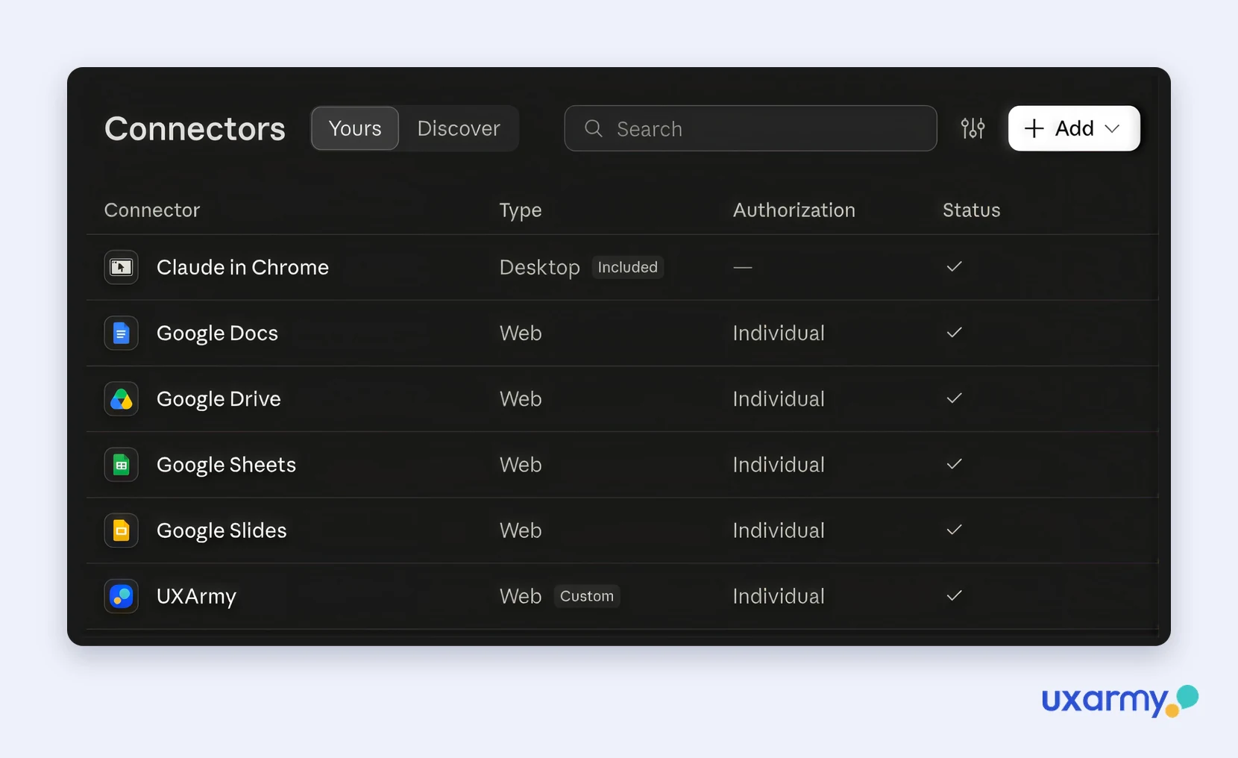Click the Google Sheets icon
This screenshot has height=758, width=1238.
[x=121, y=465]
